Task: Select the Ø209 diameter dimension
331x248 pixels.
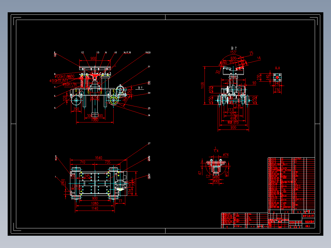Action: tap(210, 90)
